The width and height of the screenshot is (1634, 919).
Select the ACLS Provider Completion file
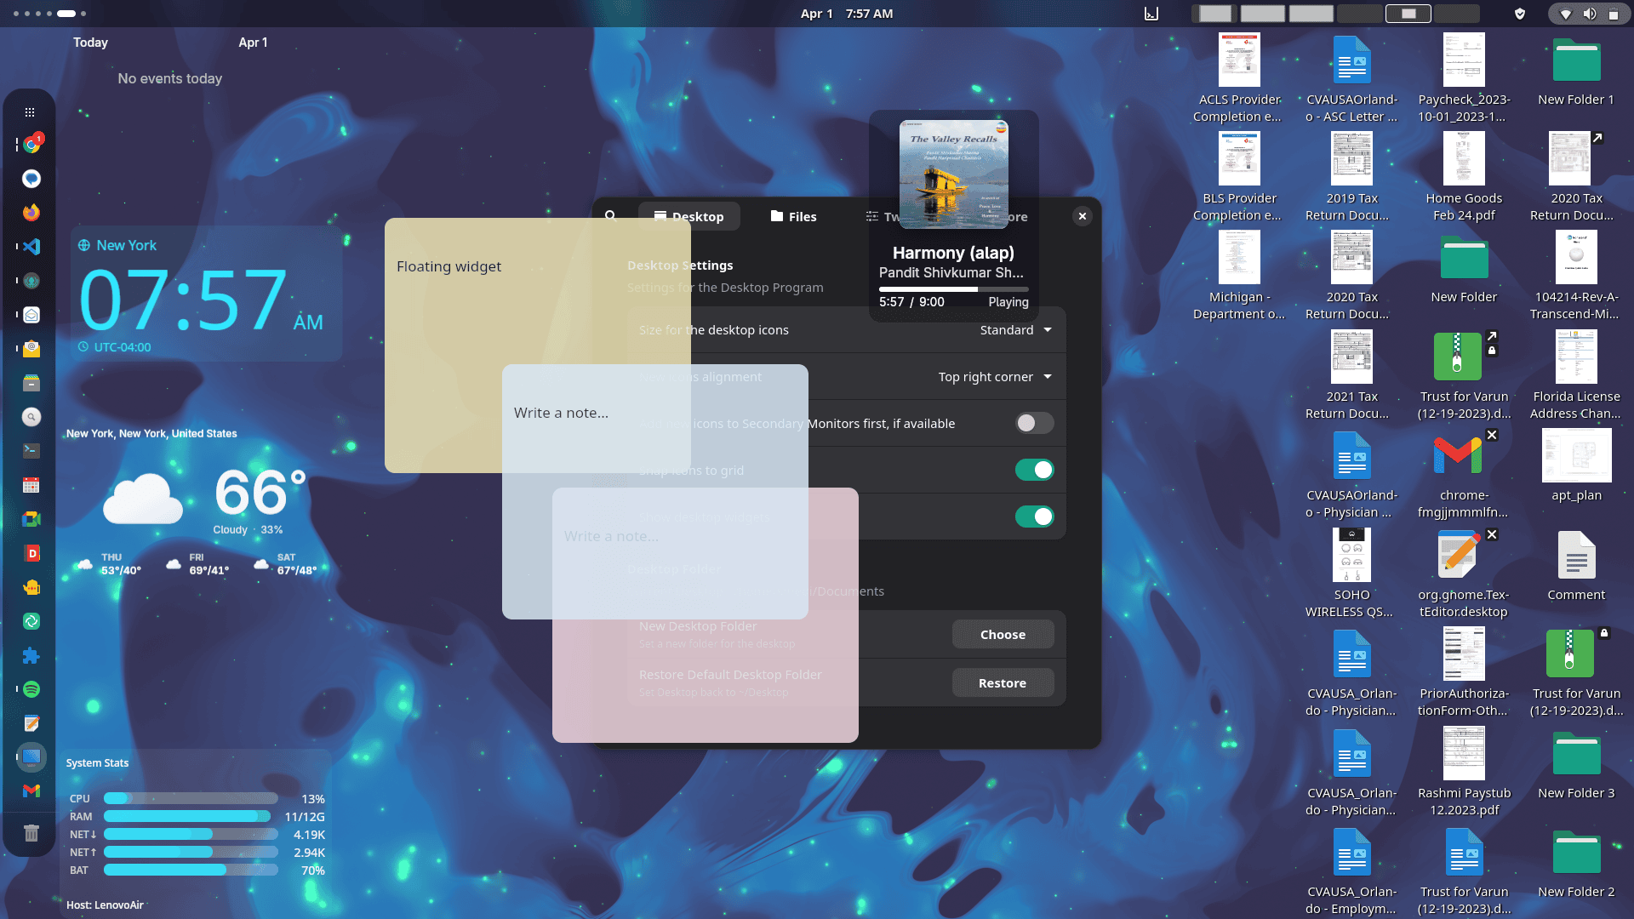point(1239,79)
